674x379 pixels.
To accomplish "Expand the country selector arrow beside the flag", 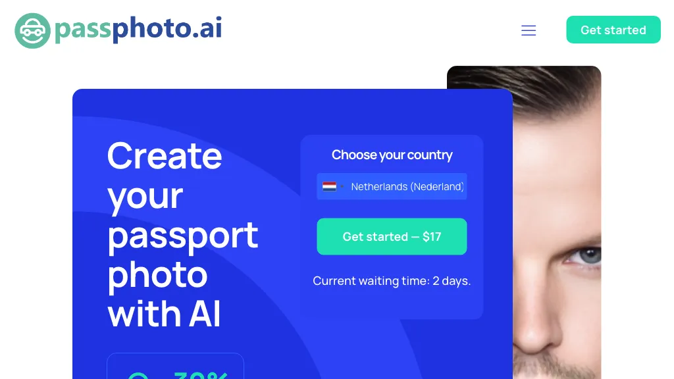I will (342, 187).
